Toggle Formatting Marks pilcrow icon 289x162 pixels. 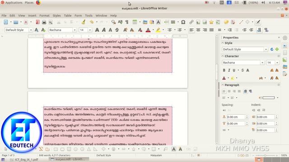tap(127, 22)
